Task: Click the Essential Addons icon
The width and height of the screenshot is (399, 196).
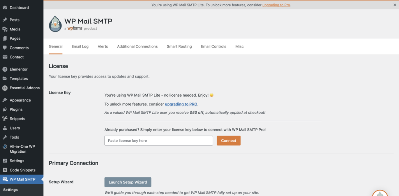Action: point(5,88)
